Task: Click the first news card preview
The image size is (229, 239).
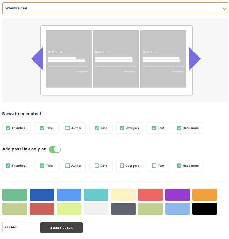Action: pyautogui.click(x=69, y=59)
